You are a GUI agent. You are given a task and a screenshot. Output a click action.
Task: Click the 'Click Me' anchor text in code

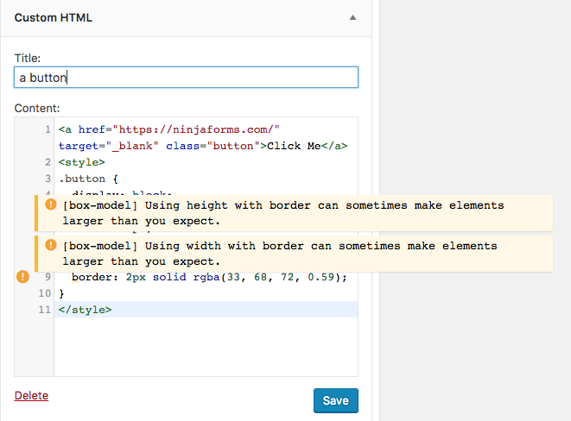click(x=294, y=146)
